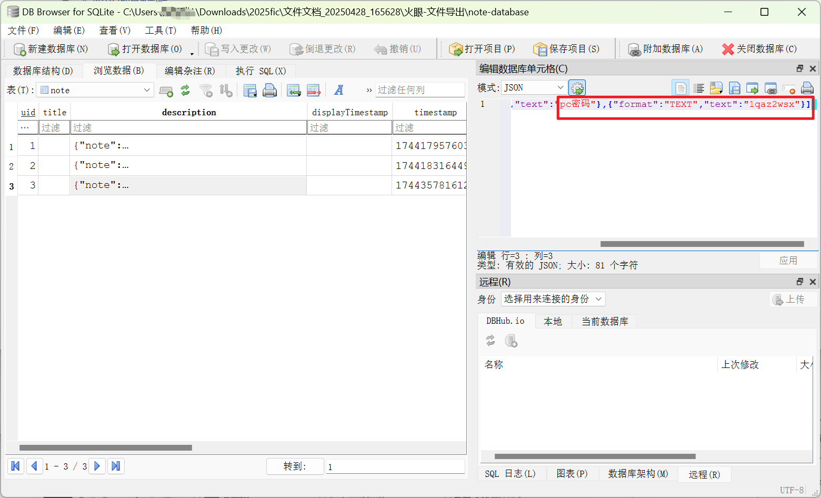821x498 pixels.
Task: Open the table selector showing note
Action: point(95,90)
